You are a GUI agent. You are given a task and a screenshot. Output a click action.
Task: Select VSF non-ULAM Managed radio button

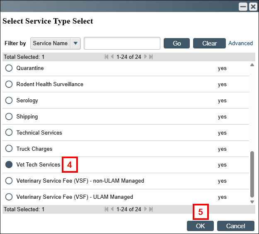pyautogui.click(x=9, y=181)
